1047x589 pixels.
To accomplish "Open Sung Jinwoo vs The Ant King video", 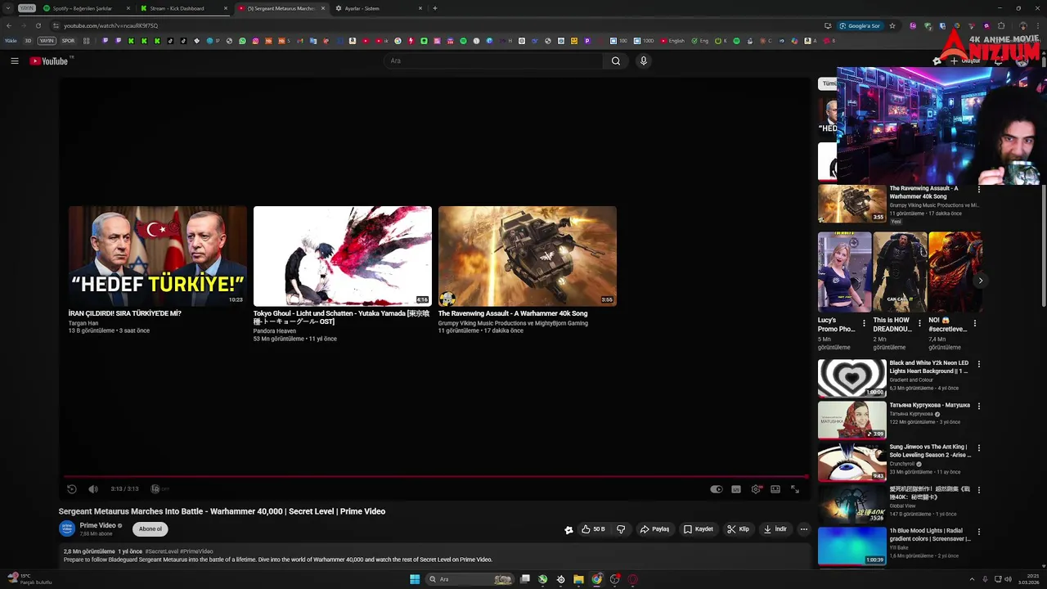I will pos(852,462).
